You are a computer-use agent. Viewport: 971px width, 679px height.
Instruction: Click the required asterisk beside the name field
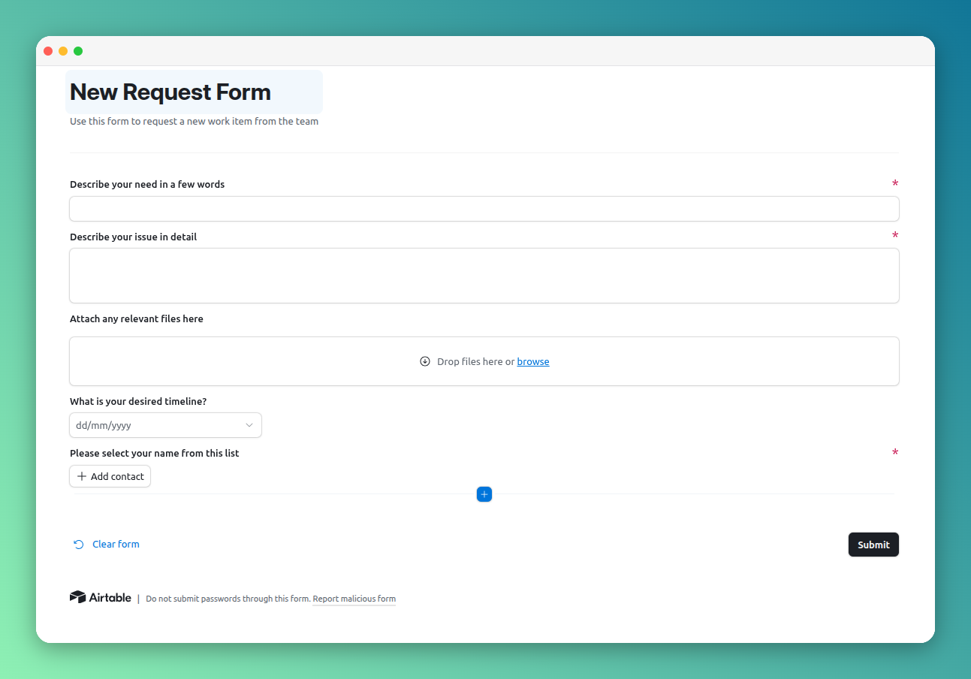point(895,452)
